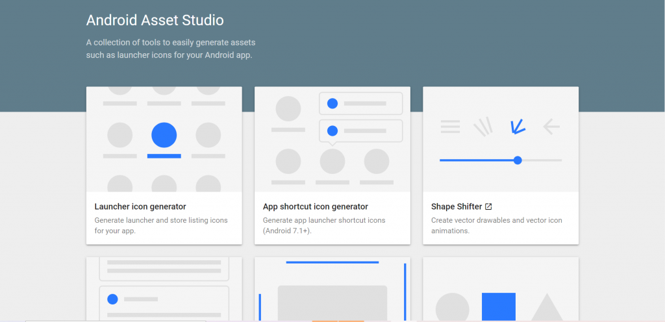The height and width of the screenshot is (322, 665).
Task: Click 'Generate launcher and store listing icons' description
Action: [161, 226]
